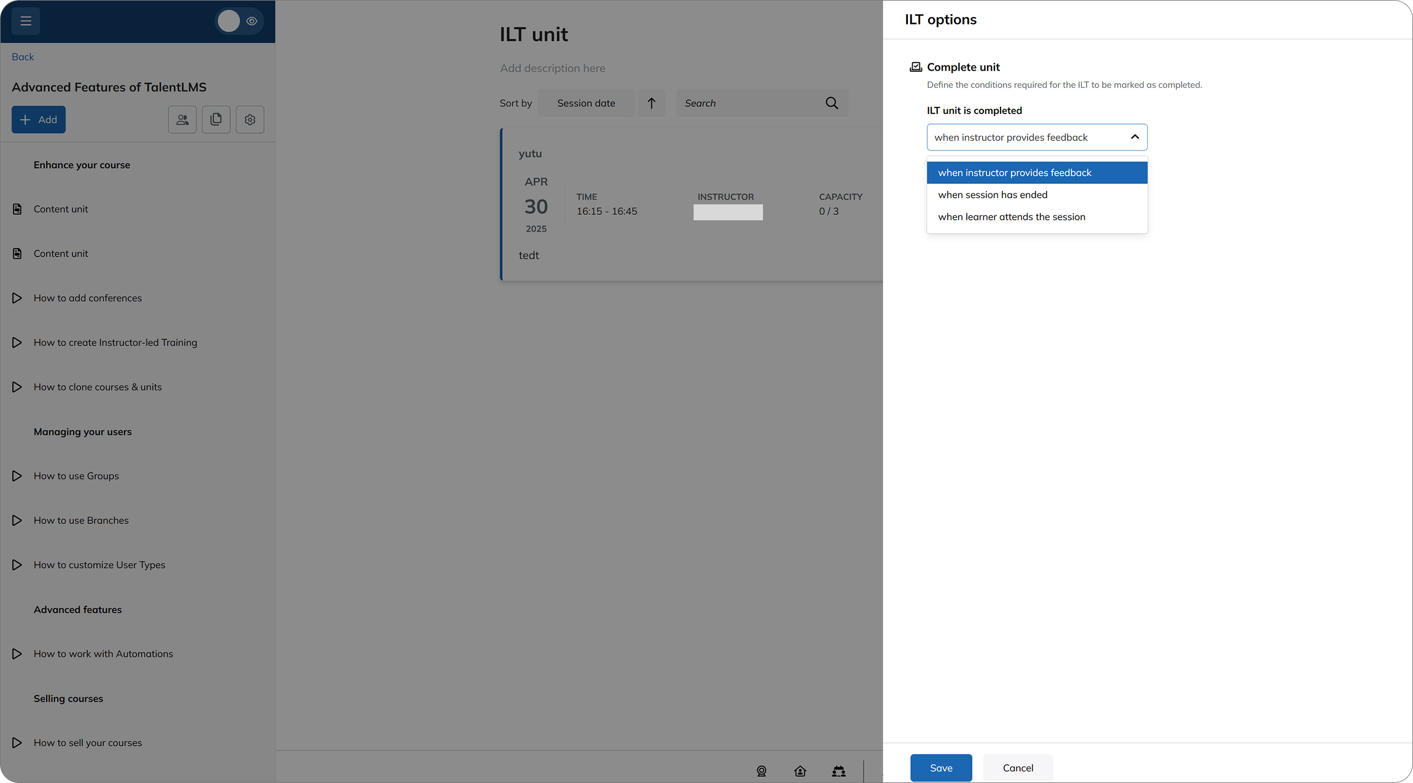Screen dimensions: 1413x783
Task: Select the Advanced features section heading
Action: click(78, 610)
